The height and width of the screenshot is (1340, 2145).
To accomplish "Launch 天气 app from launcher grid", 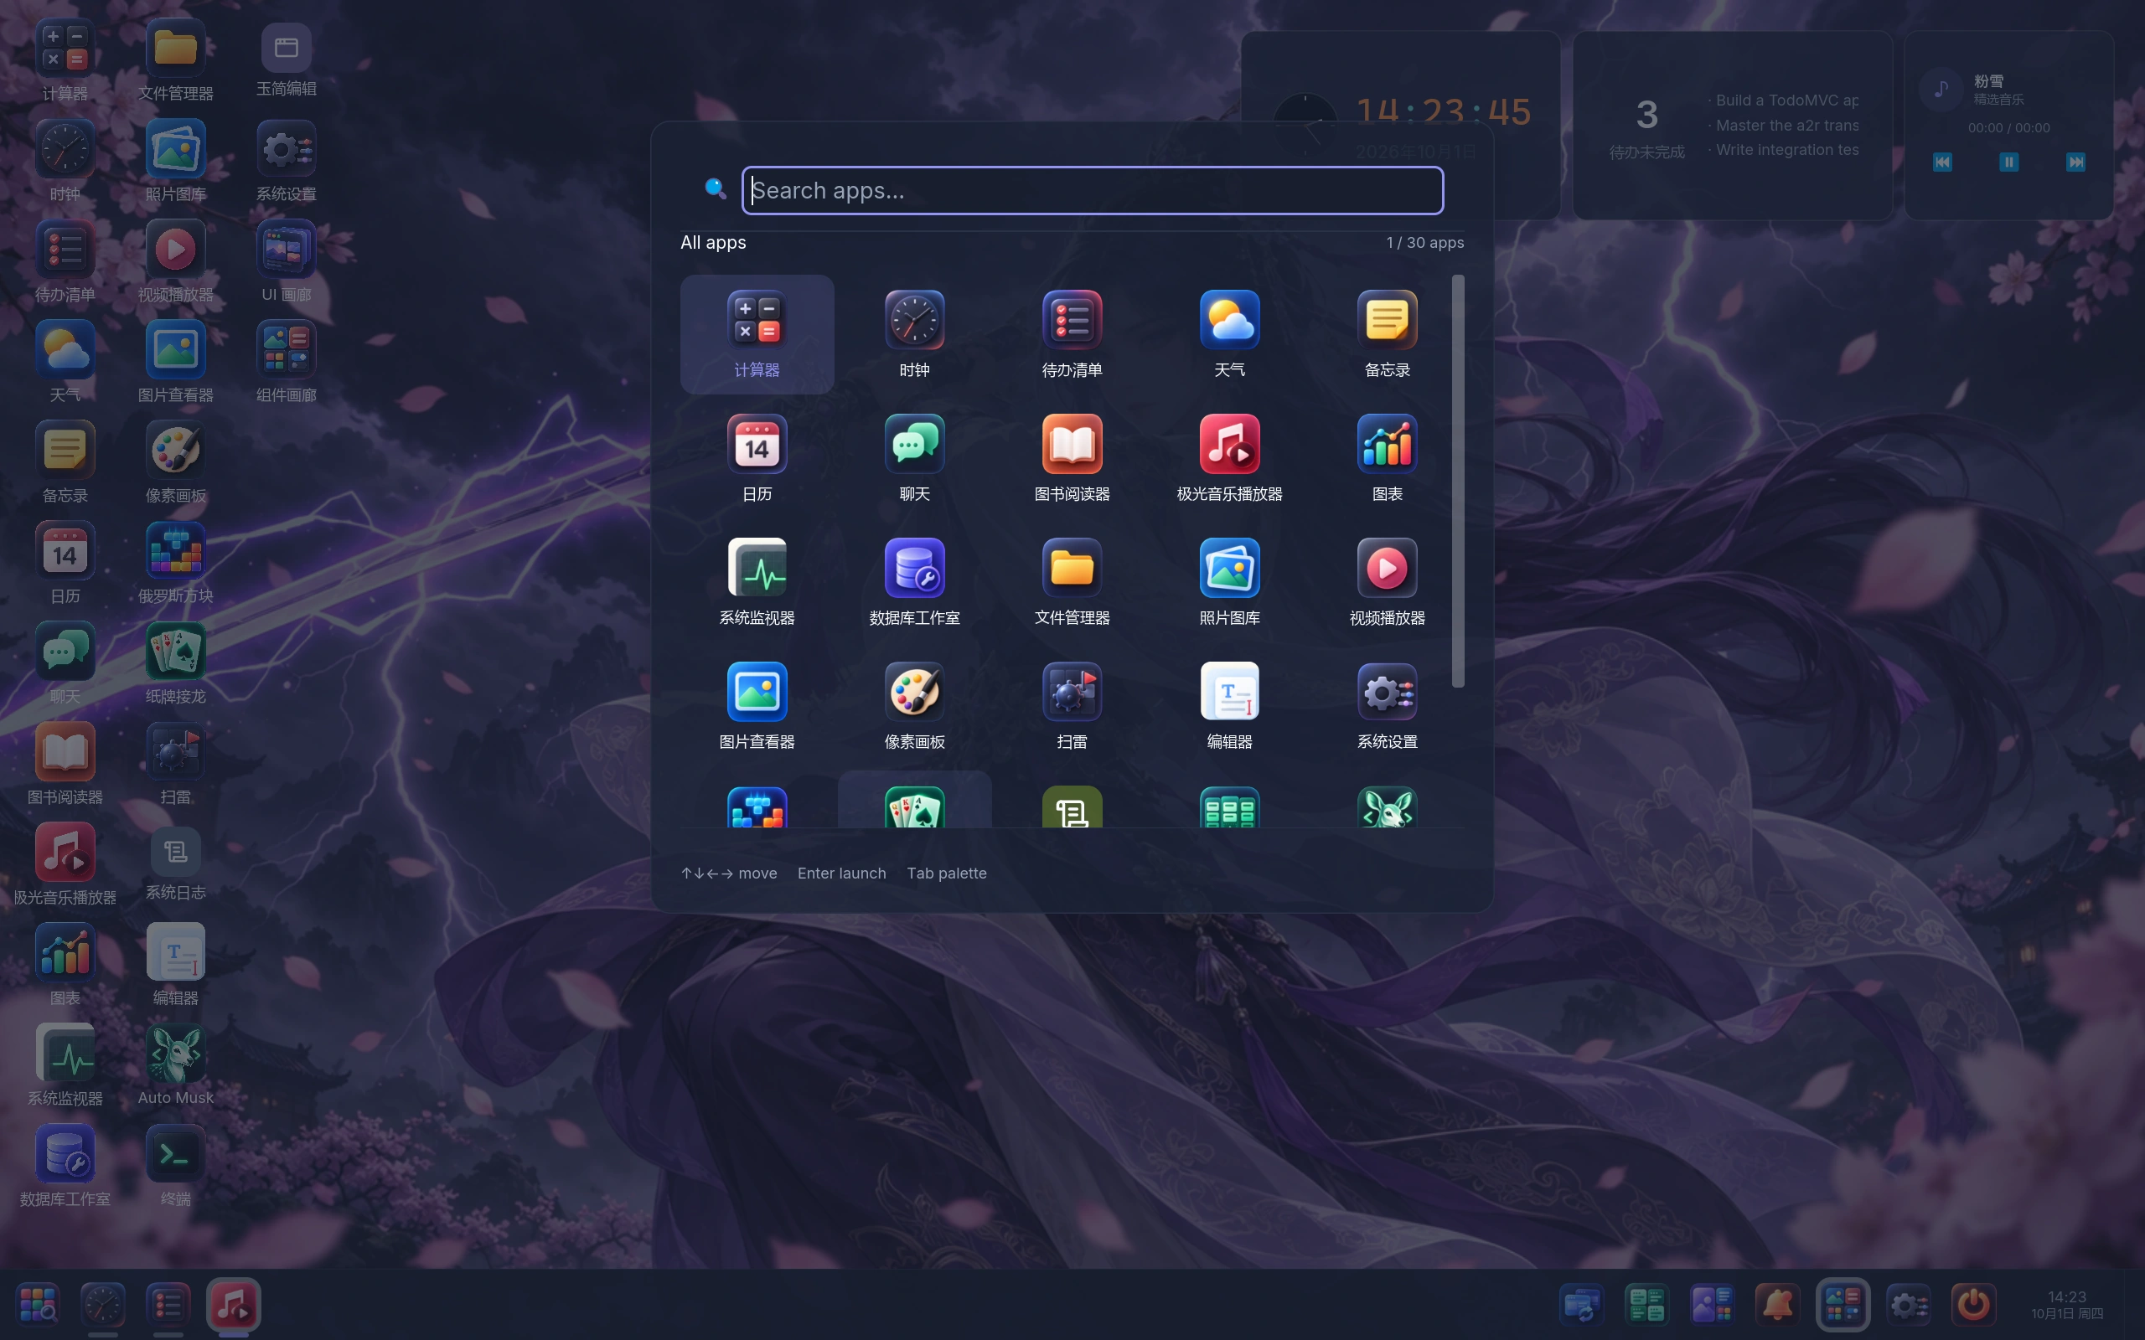I will tap(1229, 334).
